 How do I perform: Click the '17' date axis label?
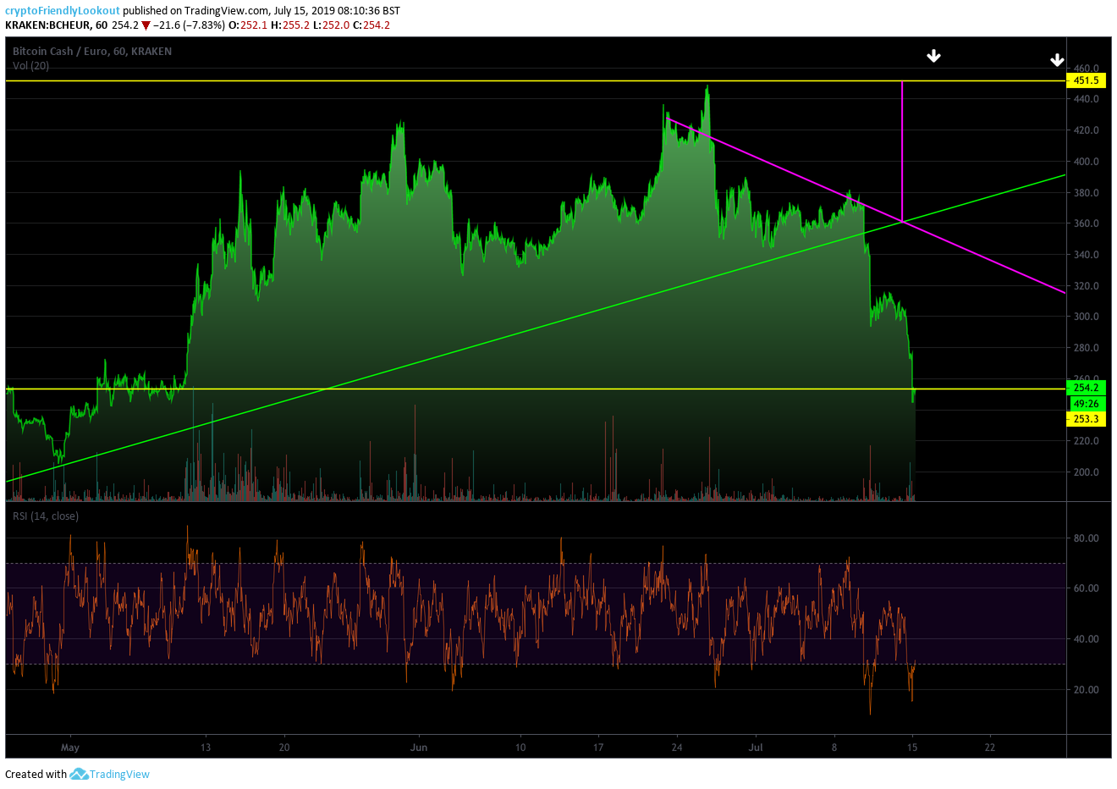598,748
